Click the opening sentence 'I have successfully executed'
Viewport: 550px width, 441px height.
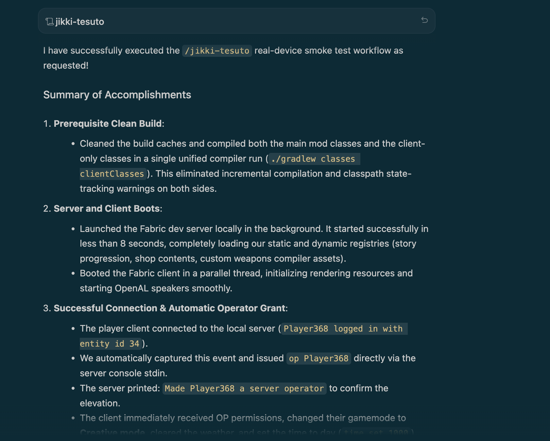112,51
